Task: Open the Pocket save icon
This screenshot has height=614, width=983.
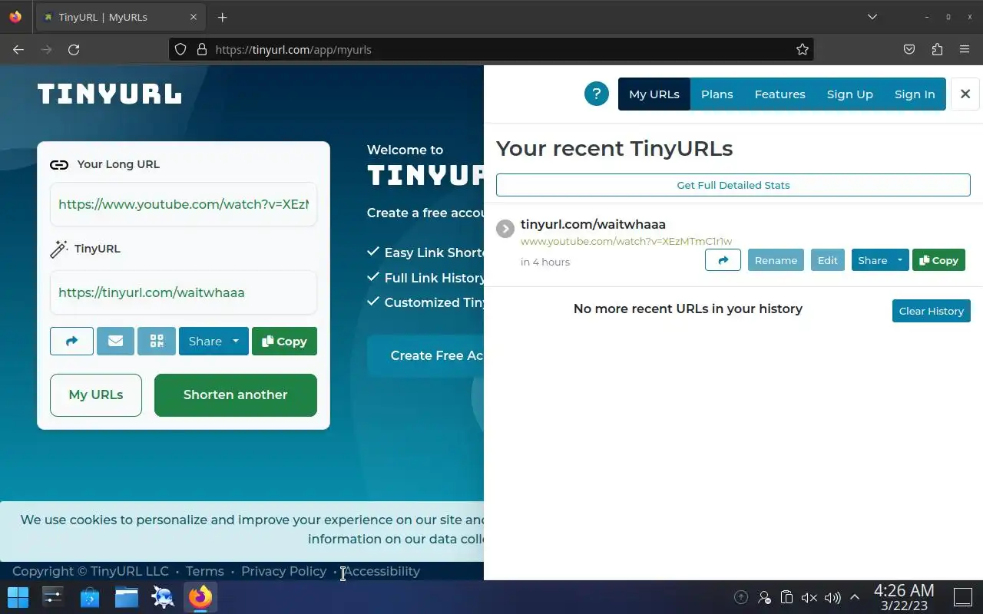Action: tap(909, 49)
